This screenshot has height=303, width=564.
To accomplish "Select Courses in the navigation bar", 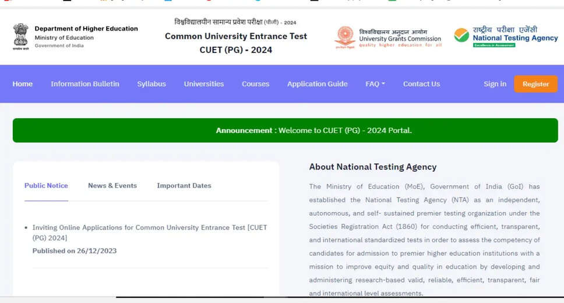I will tap(255, 84).
